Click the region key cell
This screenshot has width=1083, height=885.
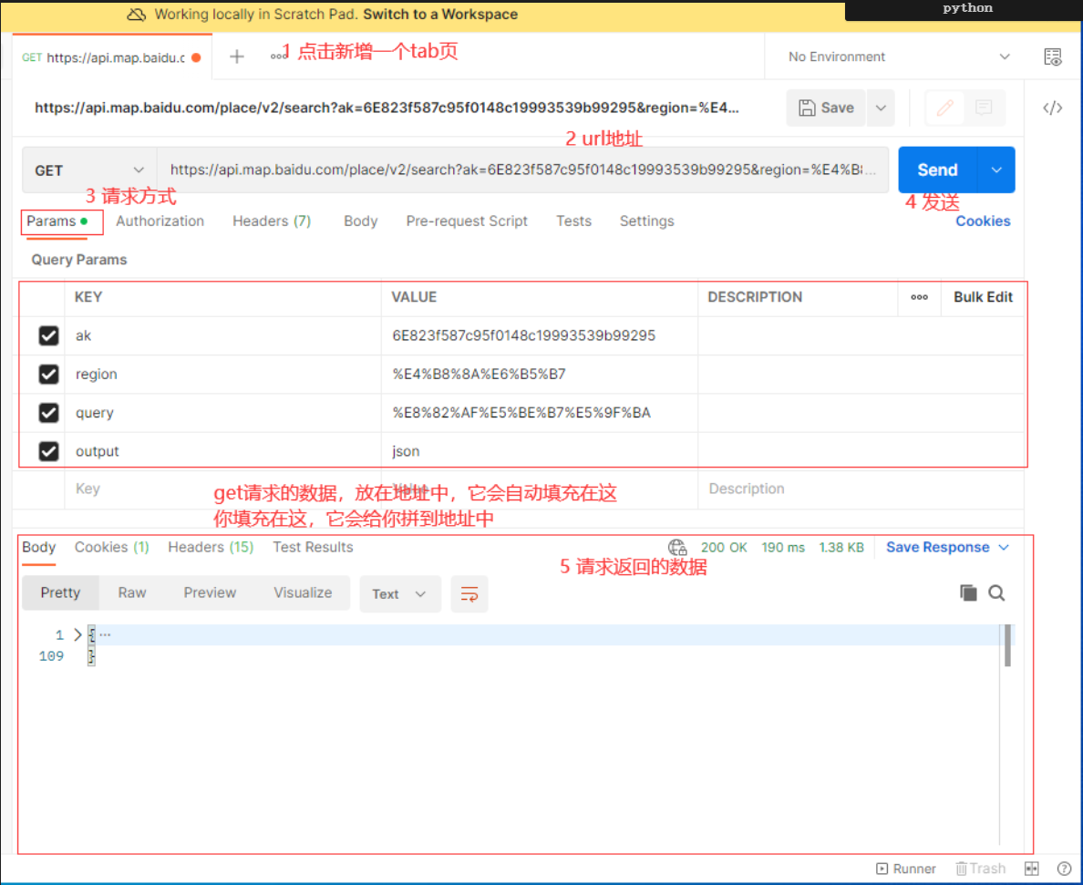click(x=222, y=375)
